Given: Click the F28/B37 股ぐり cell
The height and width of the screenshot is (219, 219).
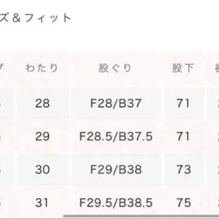Looking at the screenshot, I should pyautogui.click(x=116, y=103).
